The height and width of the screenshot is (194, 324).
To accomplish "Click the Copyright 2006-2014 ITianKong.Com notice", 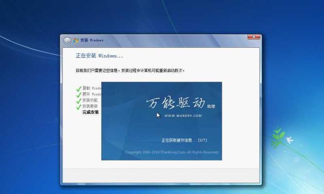I will coord(171,152).
